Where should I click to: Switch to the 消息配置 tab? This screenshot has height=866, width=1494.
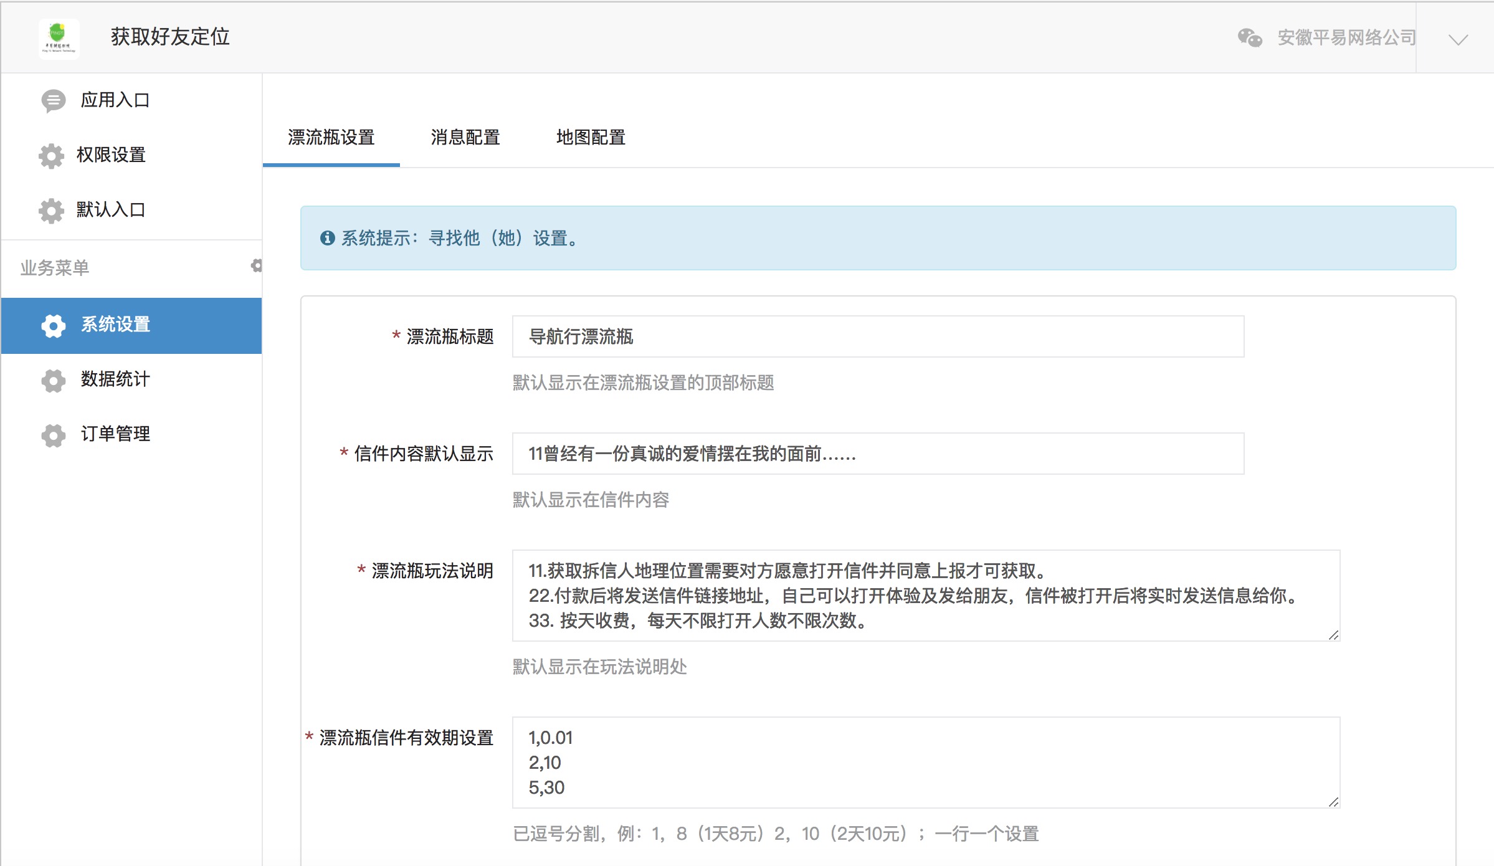click(465, 138)
